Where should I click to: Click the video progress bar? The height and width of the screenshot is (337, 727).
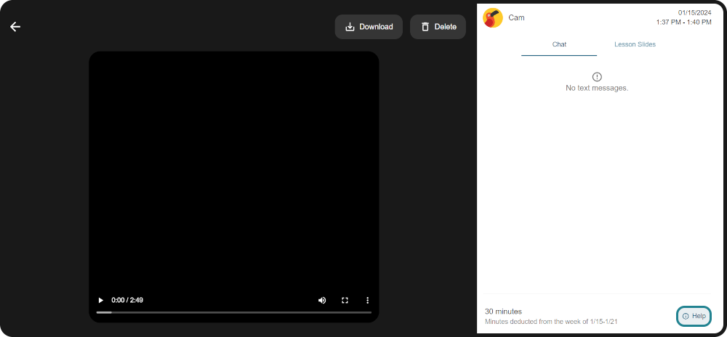click(x=233, y=312)
